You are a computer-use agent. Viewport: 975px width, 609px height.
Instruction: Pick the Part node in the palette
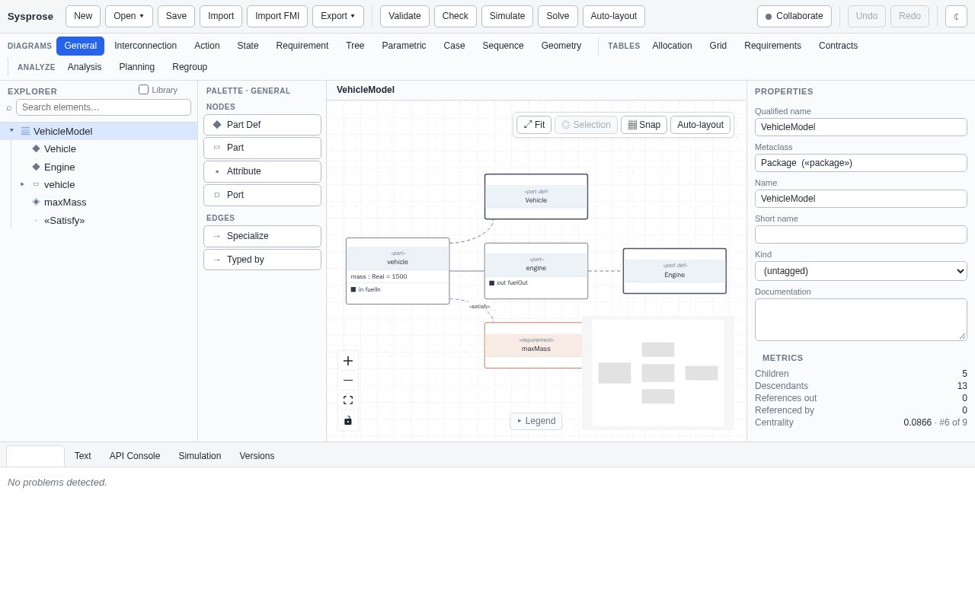[262, 148]
